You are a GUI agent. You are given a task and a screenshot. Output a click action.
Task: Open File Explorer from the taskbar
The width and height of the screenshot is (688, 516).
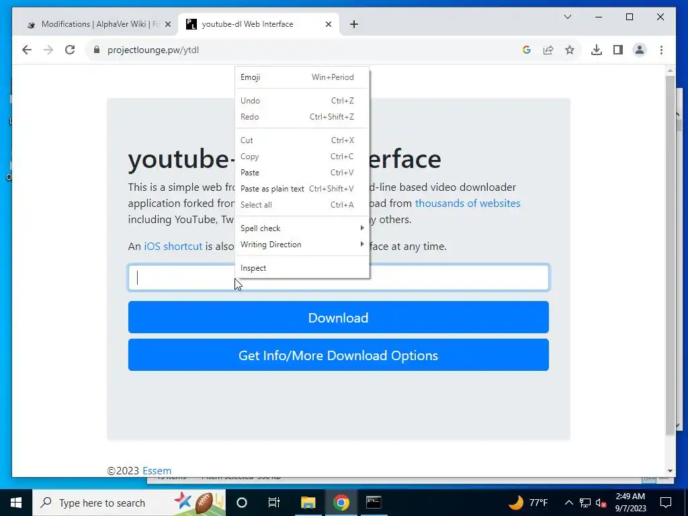coord(308,503)
